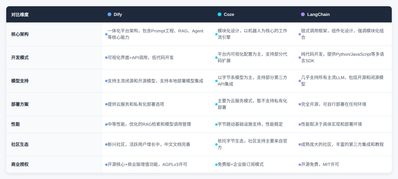Click the 开发模式 row label
This screenshot has height=179, width=398.
[x=20, y=58]
